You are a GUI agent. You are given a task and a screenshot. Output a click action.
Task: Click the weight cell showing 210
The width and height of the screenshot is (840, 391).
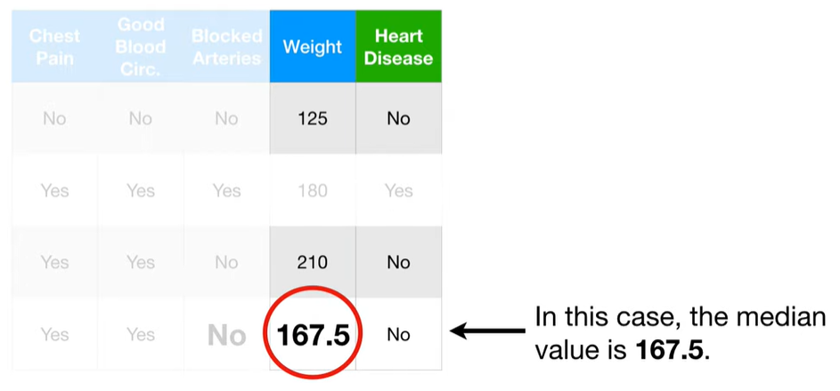pyautogui.click(x=313, y=263)
